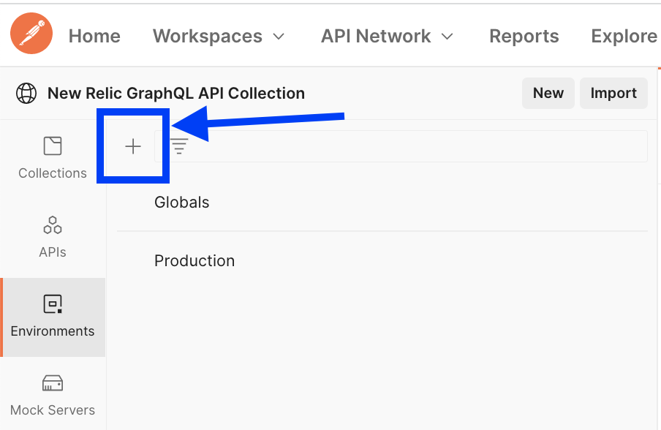Click the Import button

[x=613, y=93]
